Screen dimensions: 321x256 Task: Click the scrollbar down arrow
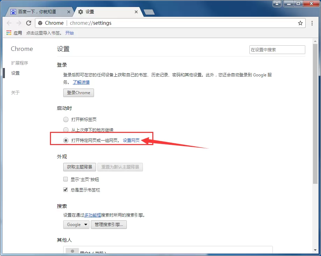pos(315,250)
